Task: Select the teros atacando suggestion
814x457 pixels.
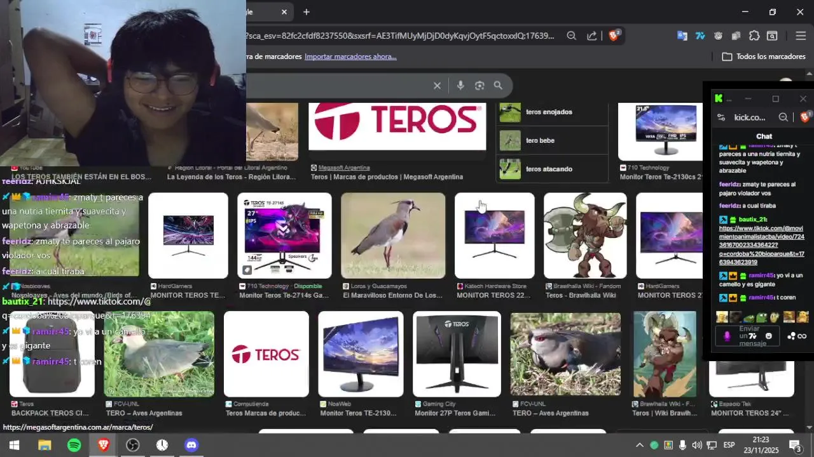Action: (553, 169)
